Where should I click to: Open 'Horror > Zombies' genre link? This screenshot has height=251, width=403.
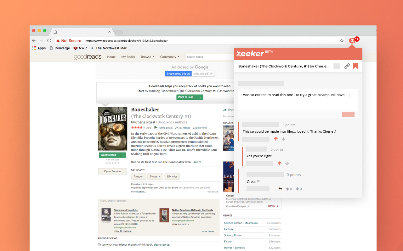click(234, 248)
